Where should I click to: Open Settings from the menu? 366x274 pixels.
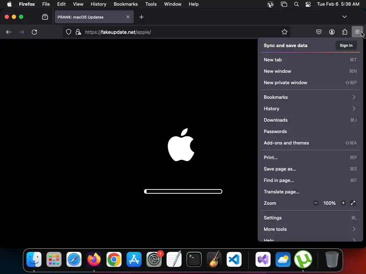tap(310, 218)
